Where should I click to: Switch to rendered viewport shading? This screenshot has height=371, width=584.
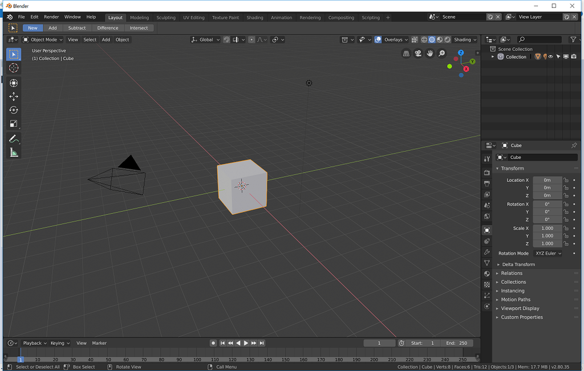(448, 39)
